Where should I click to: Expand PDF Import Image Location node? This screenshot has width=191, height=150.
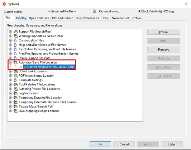pyautogui.click(x=11, y=76)
